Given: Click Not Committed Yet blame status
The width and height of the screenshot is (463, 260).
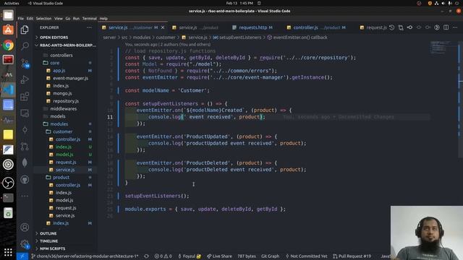Looking at the screenshot, I should (x=306, y=256).
